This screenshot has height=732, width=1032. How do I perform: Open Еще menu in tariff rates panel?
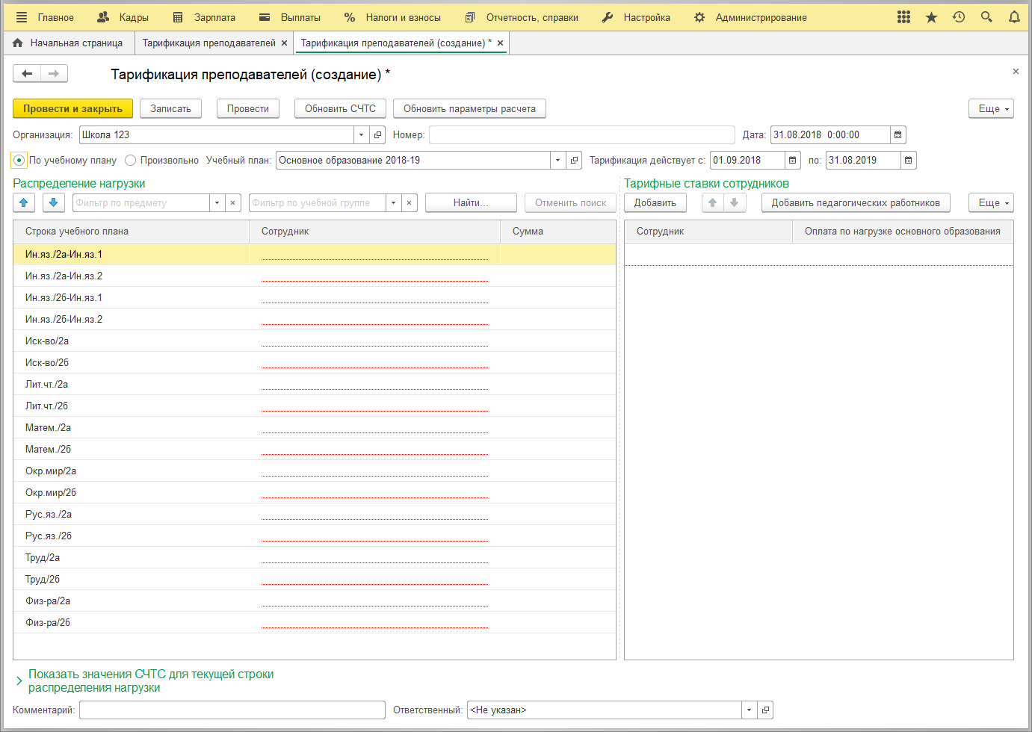click(x=992, y=202)
